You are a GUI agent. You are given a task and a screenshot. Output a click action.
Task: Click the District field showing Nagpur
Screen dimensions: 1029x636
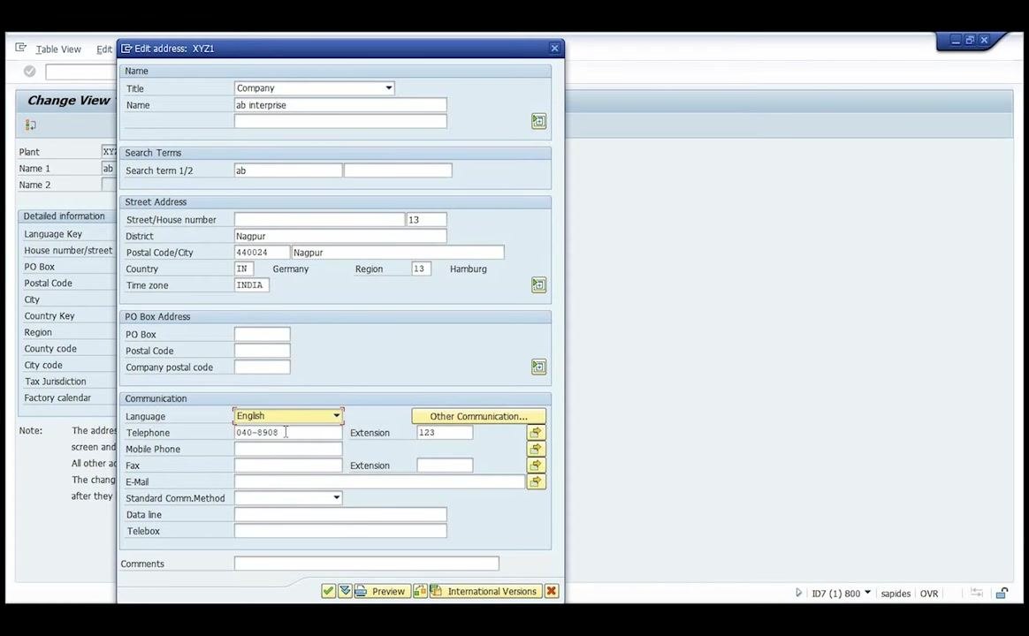[340, 236]
